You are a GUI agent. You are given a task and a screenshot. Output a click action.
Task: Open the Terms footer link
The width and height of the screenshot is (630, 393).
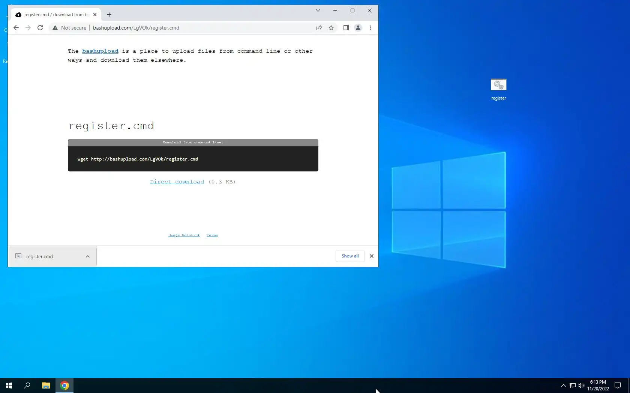pos(212,235)
